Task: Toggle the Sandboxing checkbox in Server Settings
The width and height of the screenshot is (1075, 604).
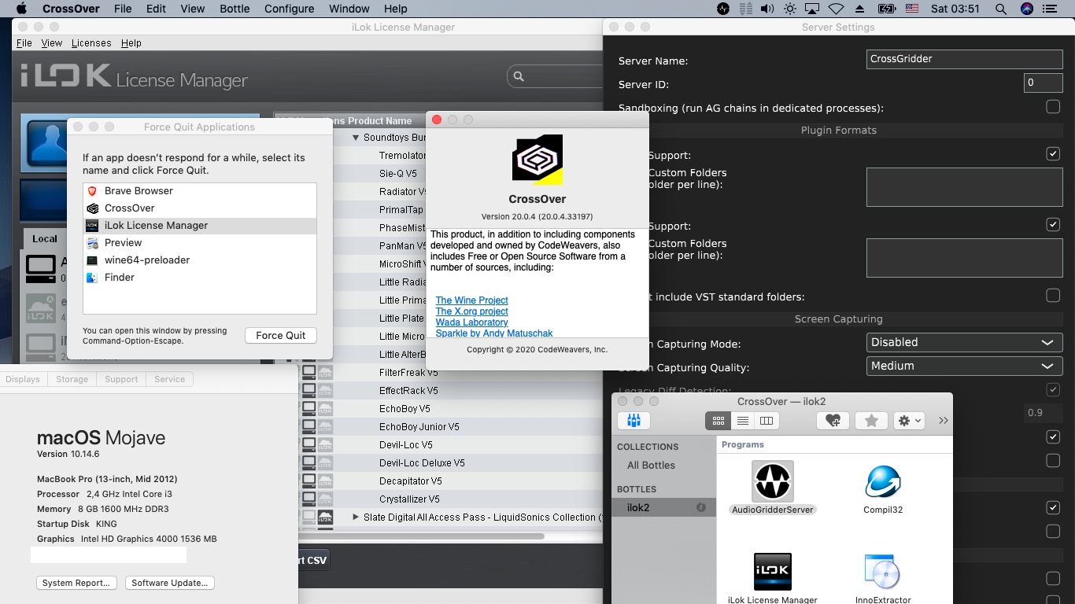Action: pyautogui.click(x=1053, y=107)
